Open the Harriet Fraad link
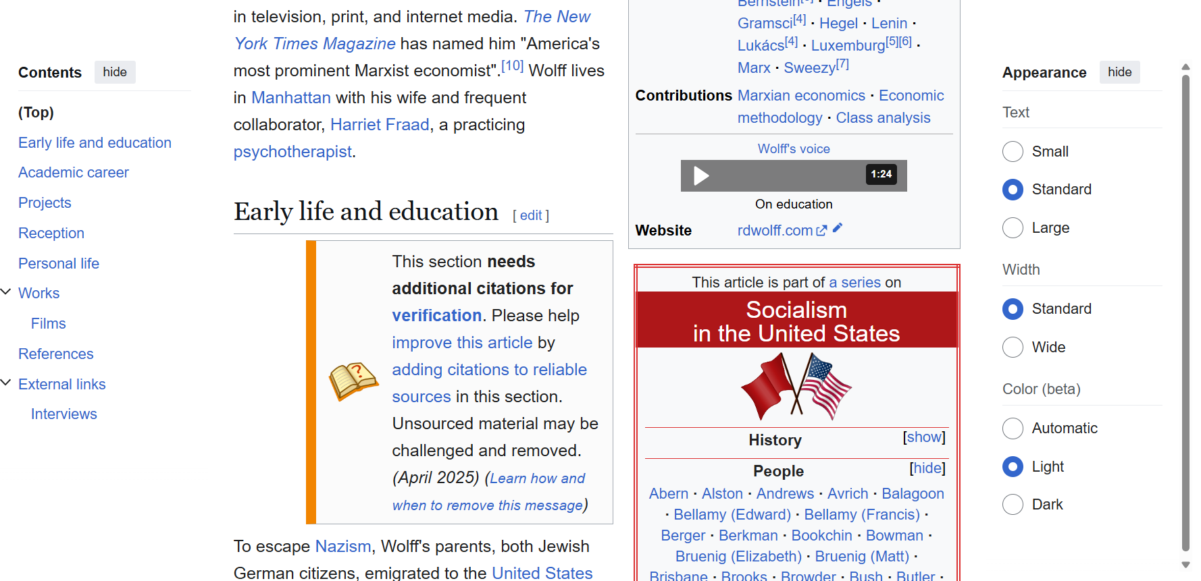 tap(380, 125)
